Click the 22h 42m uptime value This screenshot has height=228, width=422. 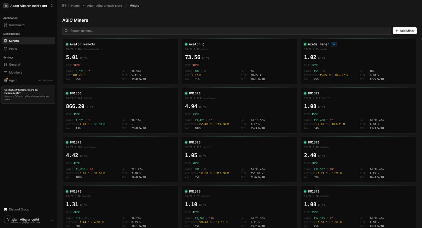[136, 169]
